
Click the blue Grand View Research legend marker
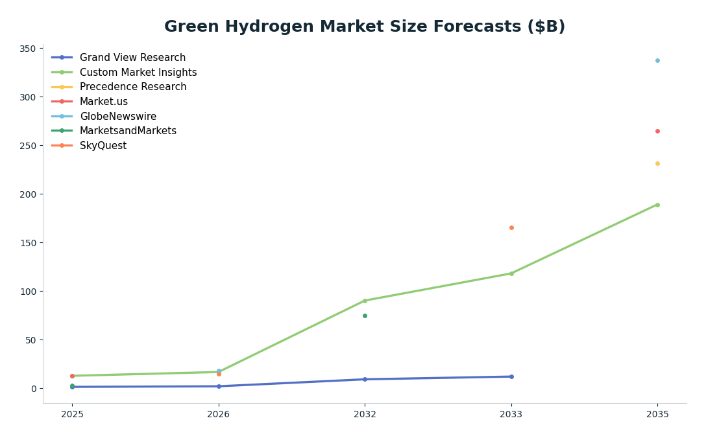62,58
